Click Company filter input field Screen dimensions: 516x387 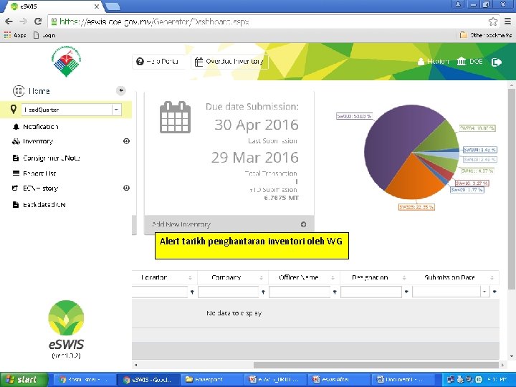click(229, 292)
